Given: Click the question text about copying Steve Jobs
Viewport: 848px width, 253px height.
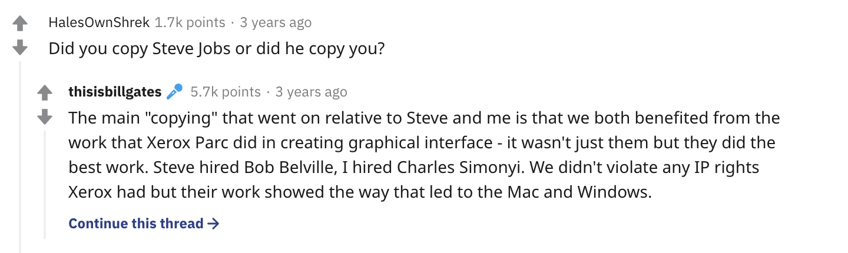Looking at the screenshot, I should pyautogui.click(x=217, y=48).
